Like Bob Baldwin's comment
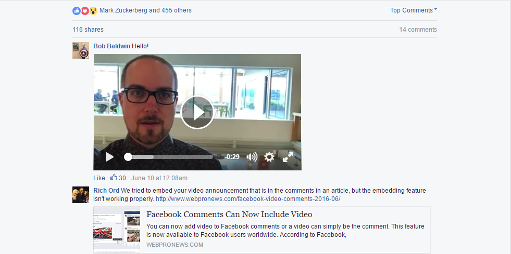Viewport: 511px width, 254px height. pyautogui.click(x=99, y=178)
